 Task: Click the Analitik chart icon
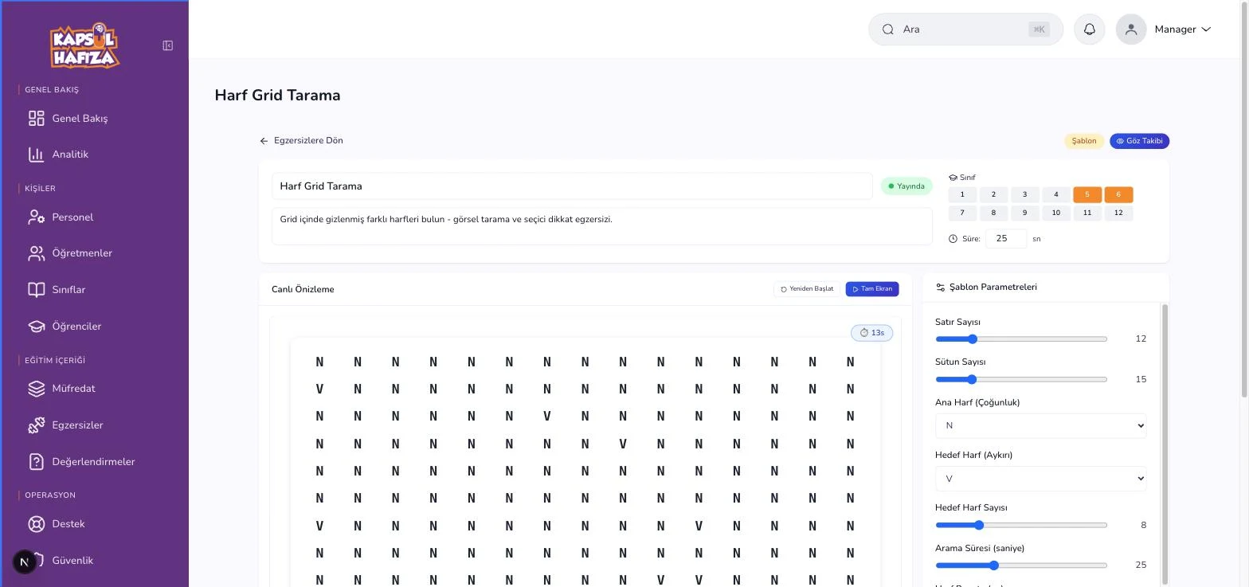click(36, 154)
